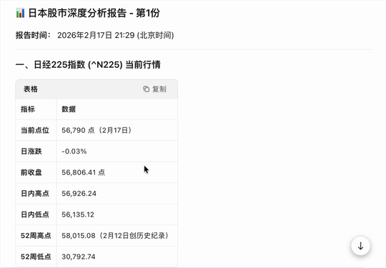The height and width of the screenshot is (268, 386).
Task: Click the 52周低点 value 30,792.74
Action: click(79, 257)
